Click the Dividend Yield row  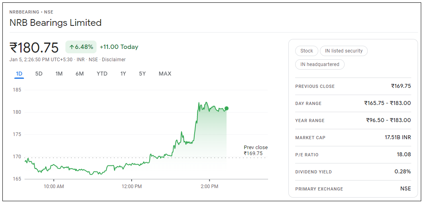(x=353, y=172)
